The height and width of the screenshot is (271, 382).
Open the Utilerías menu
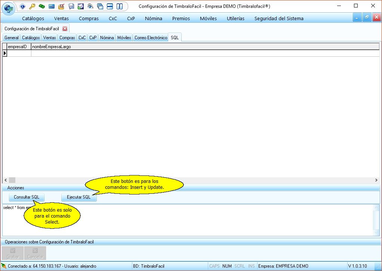[x=235, y=19]
